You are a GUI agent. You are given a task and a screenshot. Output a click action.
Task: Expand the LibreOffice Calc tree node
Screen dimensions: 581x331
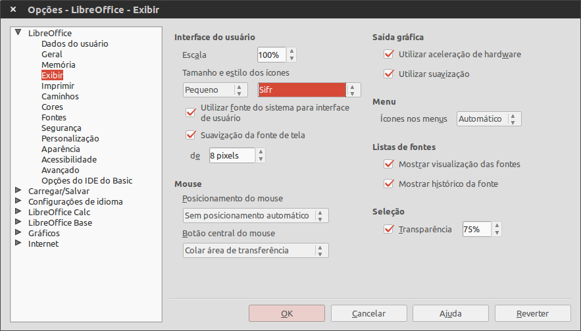[18, 212]
